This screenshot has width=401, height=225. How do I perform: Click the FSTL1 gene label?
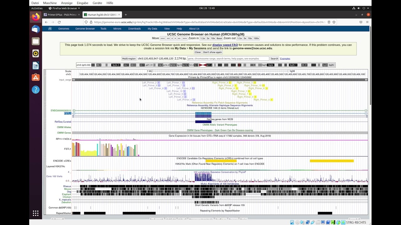[68, 113]
